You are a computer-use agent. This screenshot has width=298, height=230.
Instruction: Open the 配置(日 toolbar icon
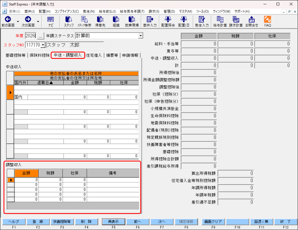coord(184,21)
